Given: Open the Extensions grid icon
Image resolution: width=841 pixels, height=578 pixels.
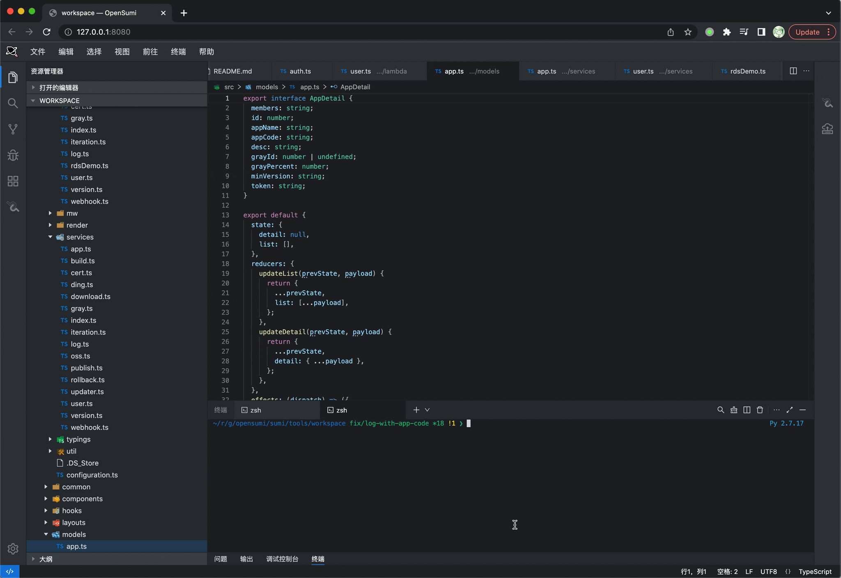Looking at the screenshot, I should tap(13, 181).
